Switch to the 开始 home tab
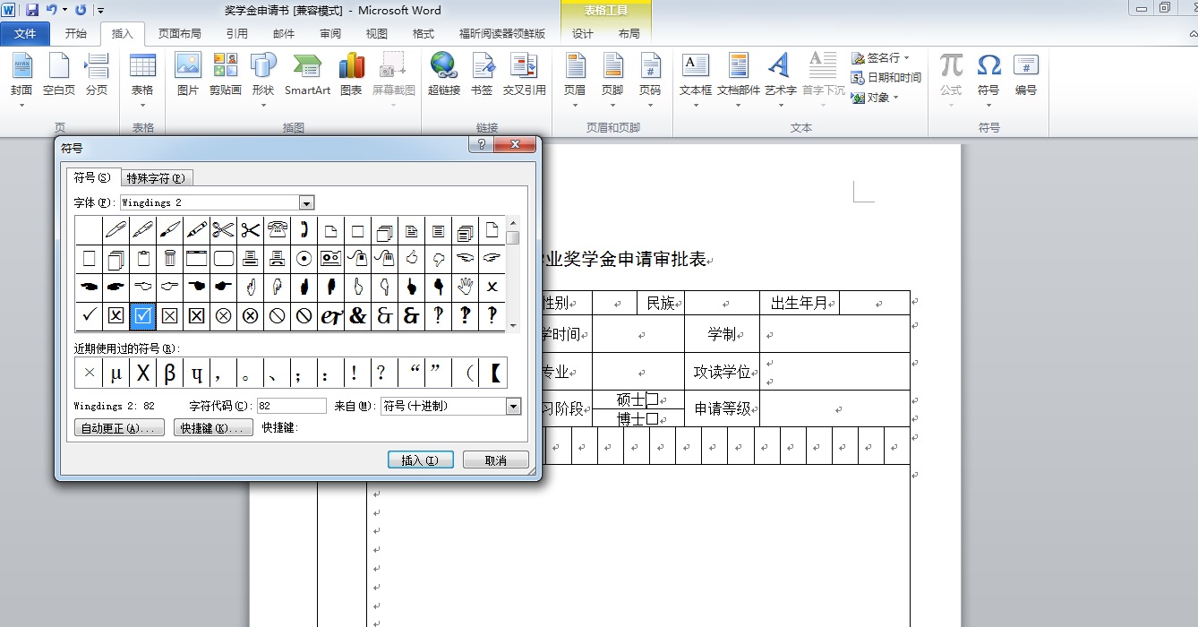1198x627 pixels. (x=76, y=33)
